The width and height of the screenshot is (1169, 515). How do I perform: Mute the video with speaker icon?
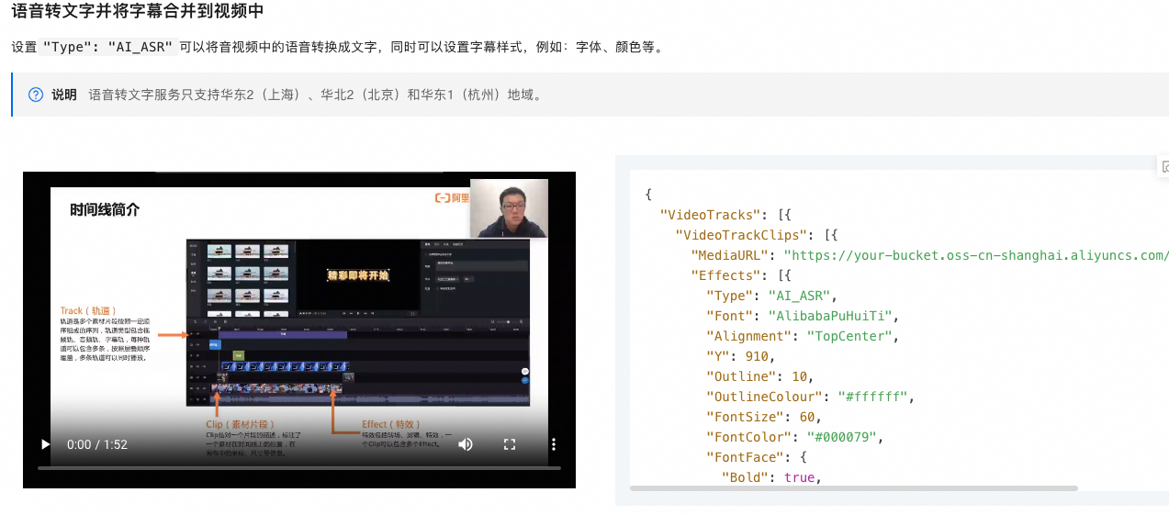tap(466, 444)
